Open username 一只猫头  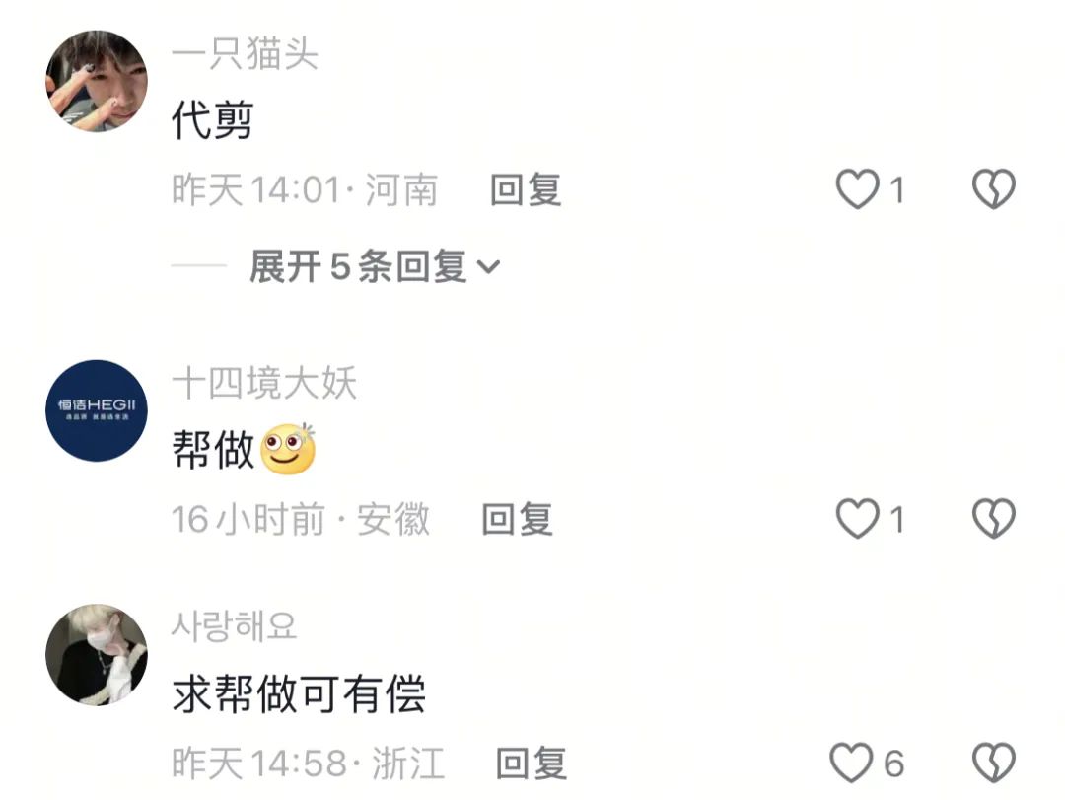[245, 53]
